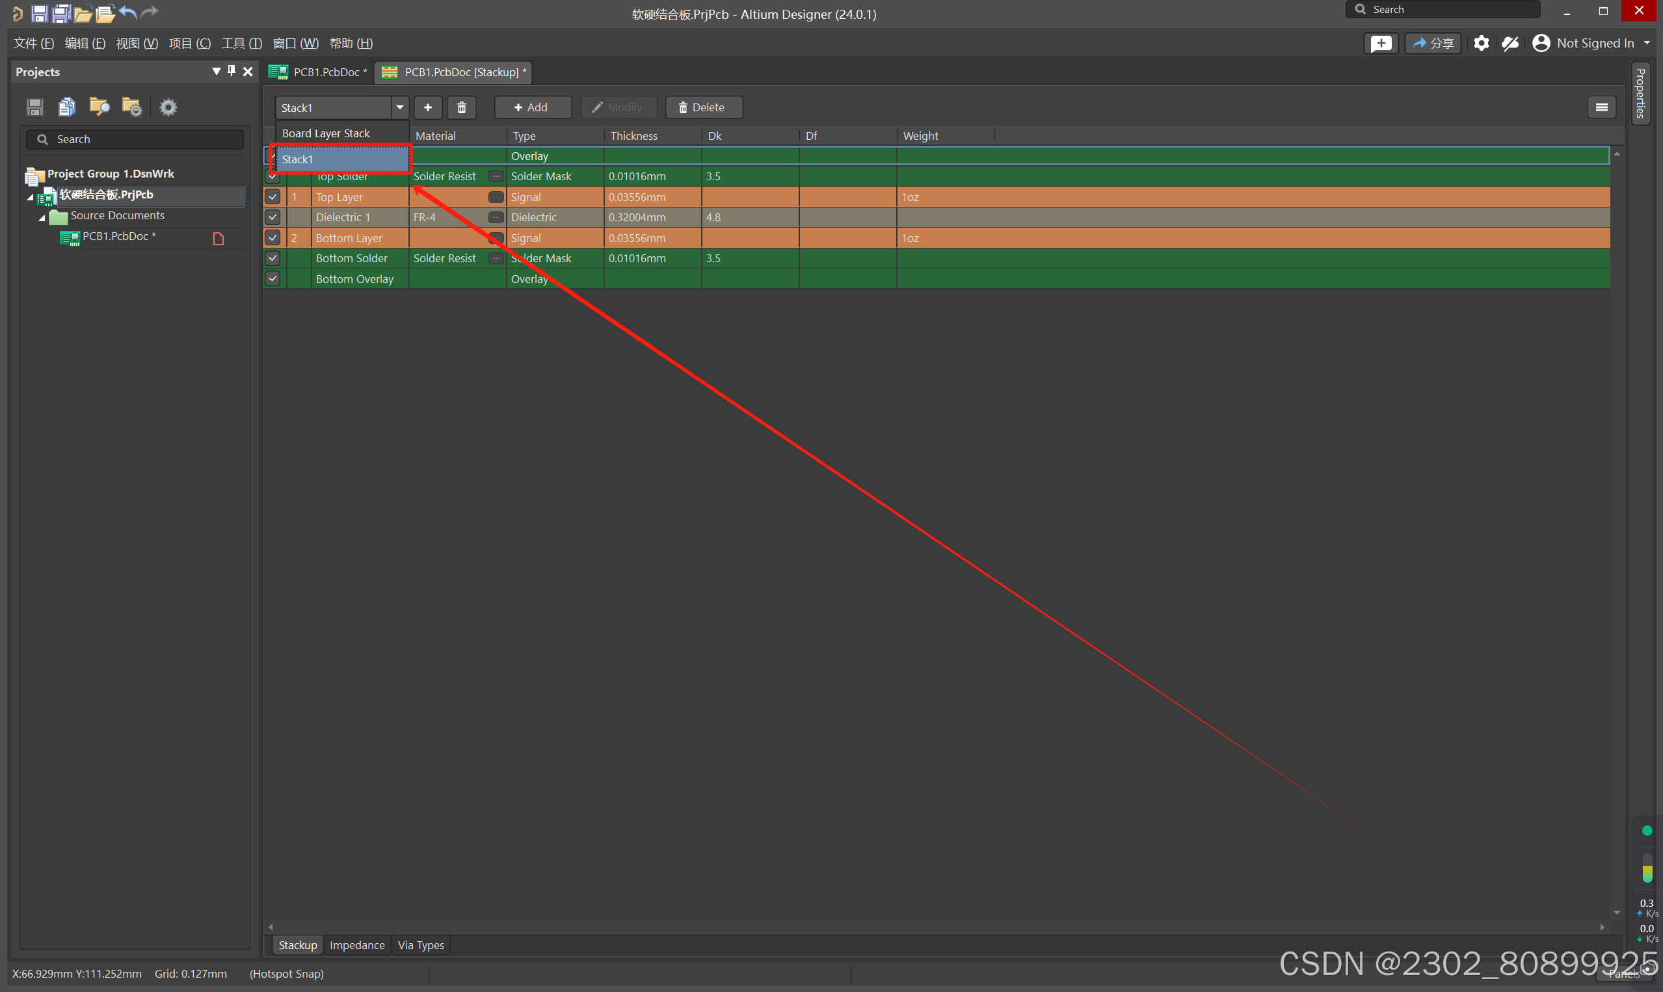1663x992 pixels.
Task: Toggle the Bottom Overlay row checkbox
Action: click(x=273, y=279)
